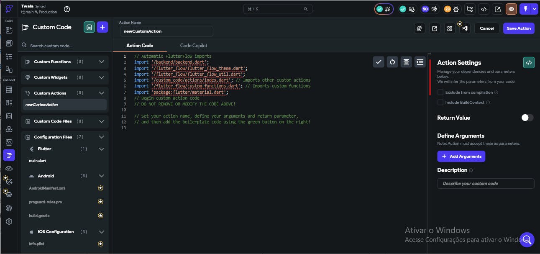Open Theme Settings palette icon in sidebar
Screen dimensions: 540x254
point(9,208)
